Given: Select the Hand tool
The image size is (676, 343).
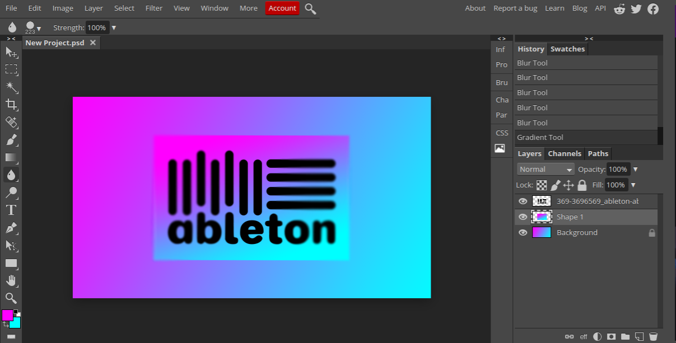Looking at the screenshot, I should click(11, 280).
